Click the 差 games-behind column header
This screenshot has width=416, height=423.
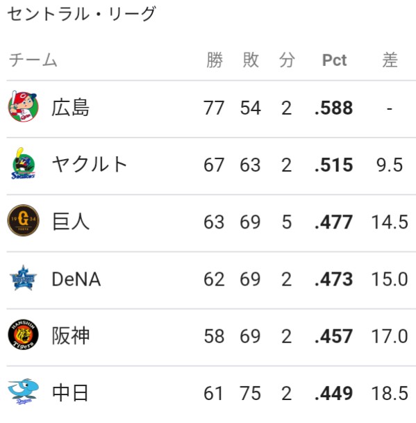pyautogui.click(x=390, y=60)
